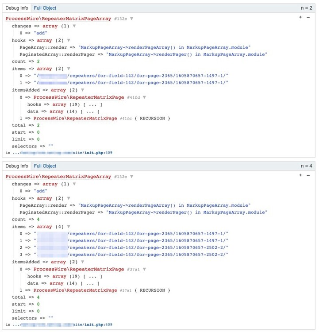
Task: Open Full Object tab in the second panel
Action: click(45, 166)
